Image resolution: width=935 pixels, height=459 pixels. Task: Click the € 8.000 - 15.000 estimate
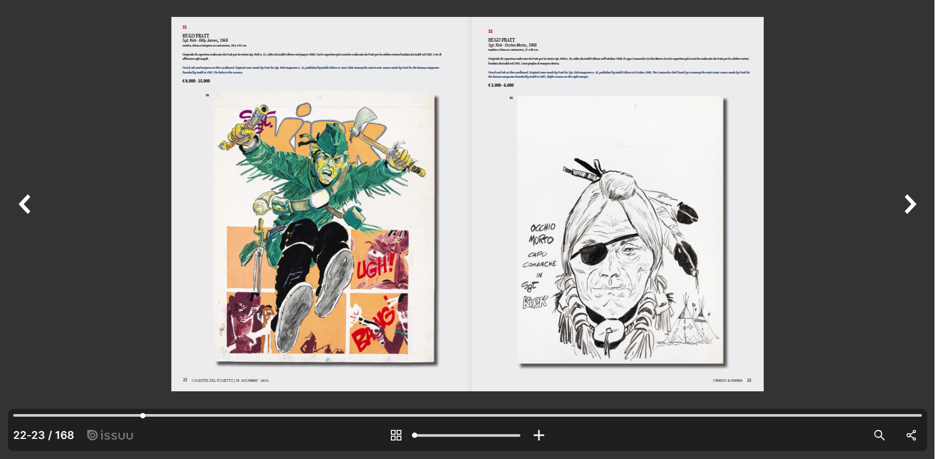(196, 81)
